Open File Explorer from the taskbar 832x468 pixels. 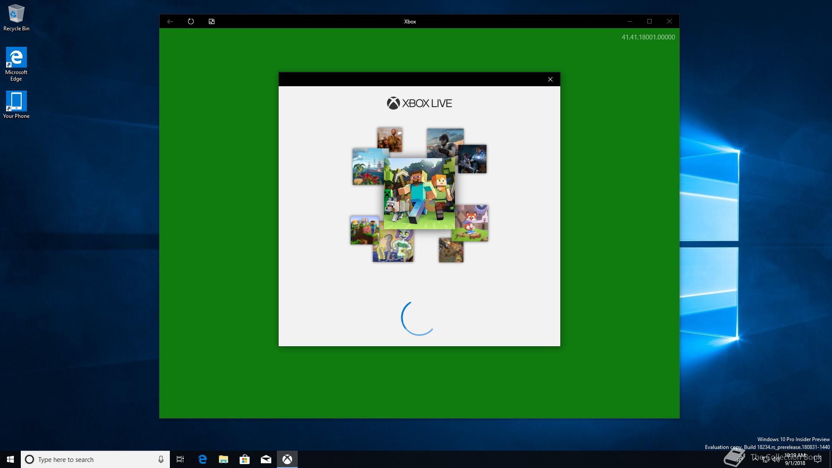click(224, 459)
